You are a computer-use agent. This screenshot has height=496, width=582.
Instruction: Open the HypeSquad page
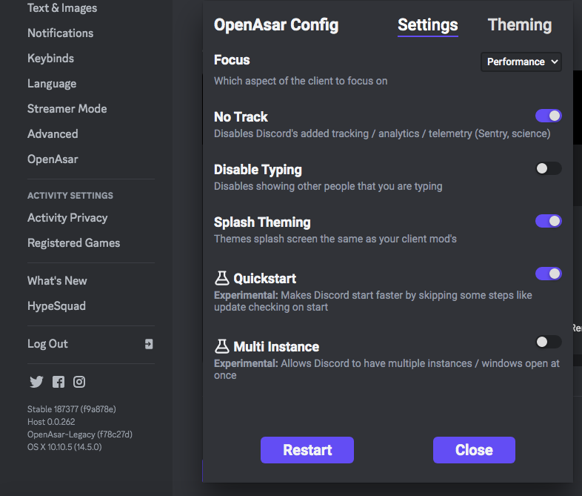(x=56, y=306)
